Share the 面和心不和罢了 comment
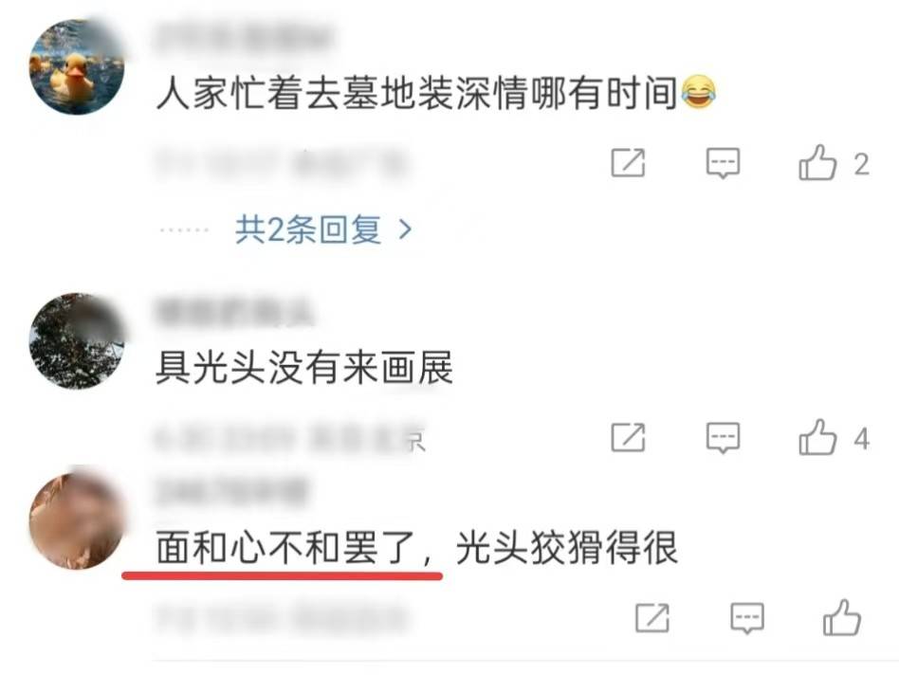 [x=652, y=618]
